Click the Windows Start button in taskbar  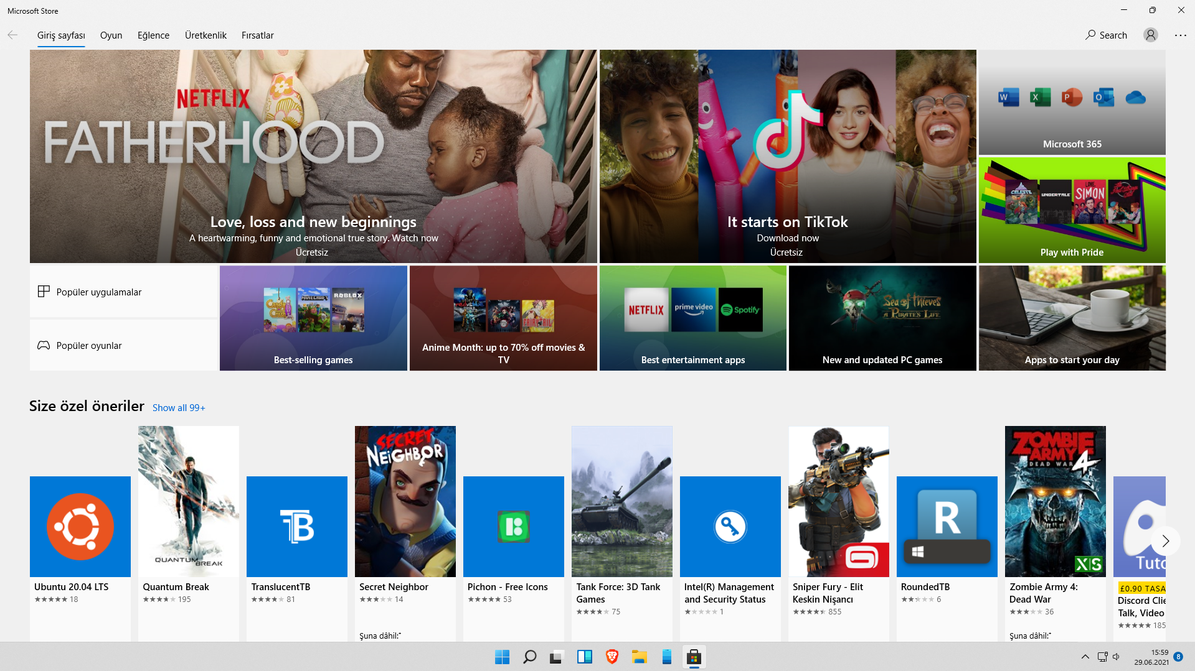502,657
